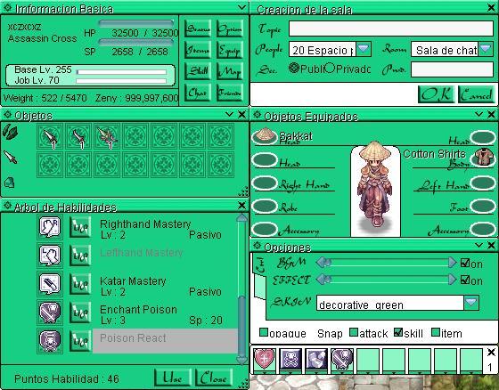The image size is (499, 390).
Task: Click the empty Left Hand equipment slot
Action: pyautogui.click(x=483, y=183)
